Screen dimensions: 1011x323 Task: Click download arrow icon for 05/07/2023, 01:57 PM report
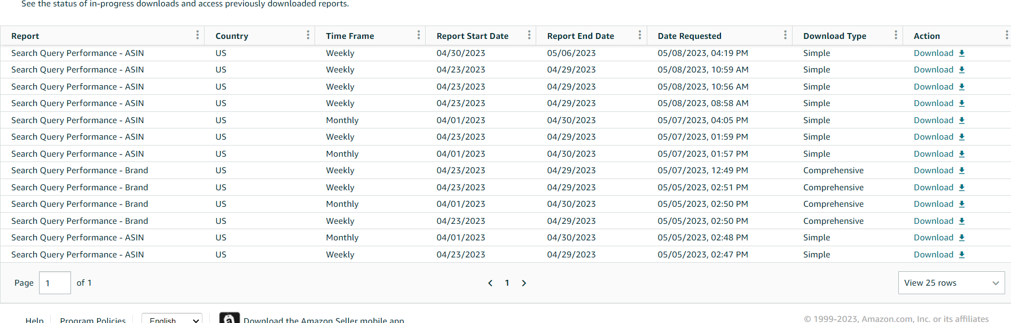tap(962, 154)
